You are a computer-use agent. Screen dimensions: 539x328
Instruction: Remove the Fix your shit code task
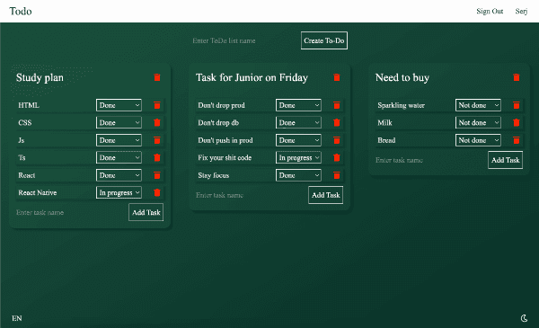pyautogui.click(x=337, y=157)
